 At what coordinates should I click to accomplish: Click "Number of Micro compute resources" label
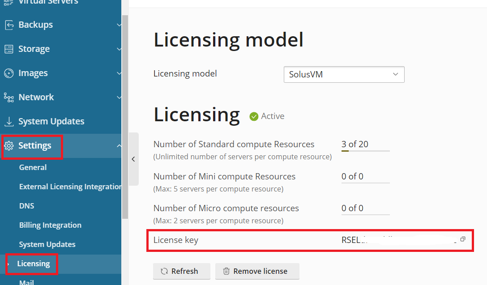tap(226, 208)
